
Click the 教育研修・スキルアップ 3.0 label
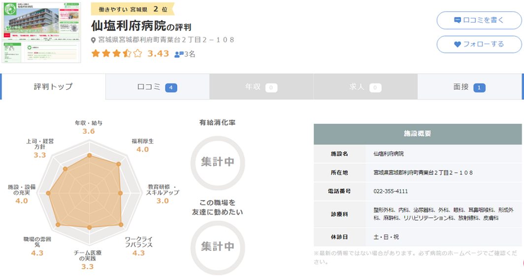click(163, 194)
